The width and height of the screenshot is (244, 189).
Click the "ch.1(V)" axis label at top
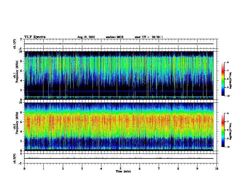15,44
